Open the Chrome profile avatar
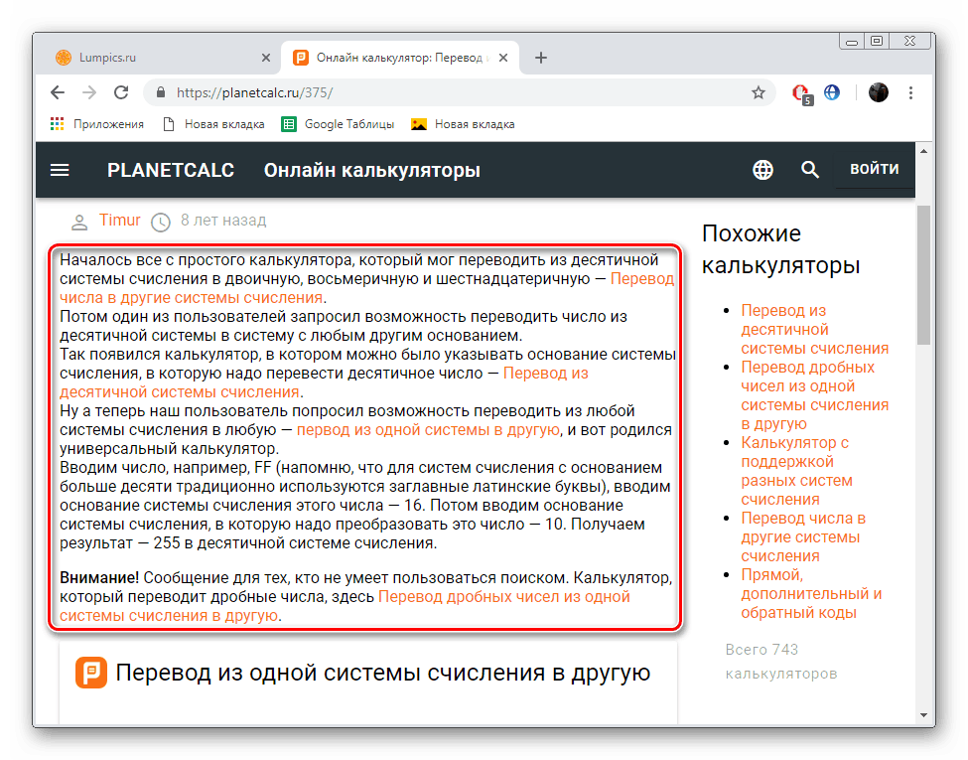Screen dimensions: 968x760 (878, 92)
